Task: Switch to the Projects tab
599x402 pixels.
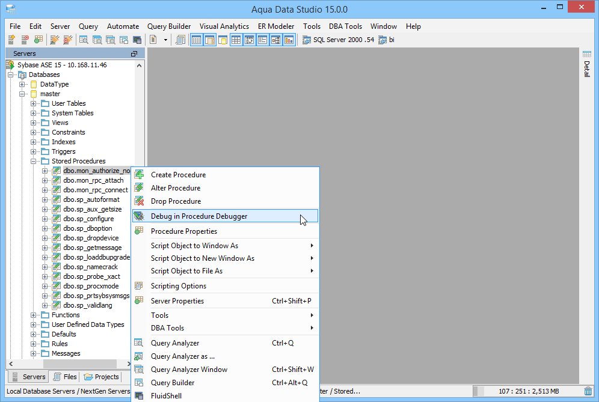Action: pos(102,377)
